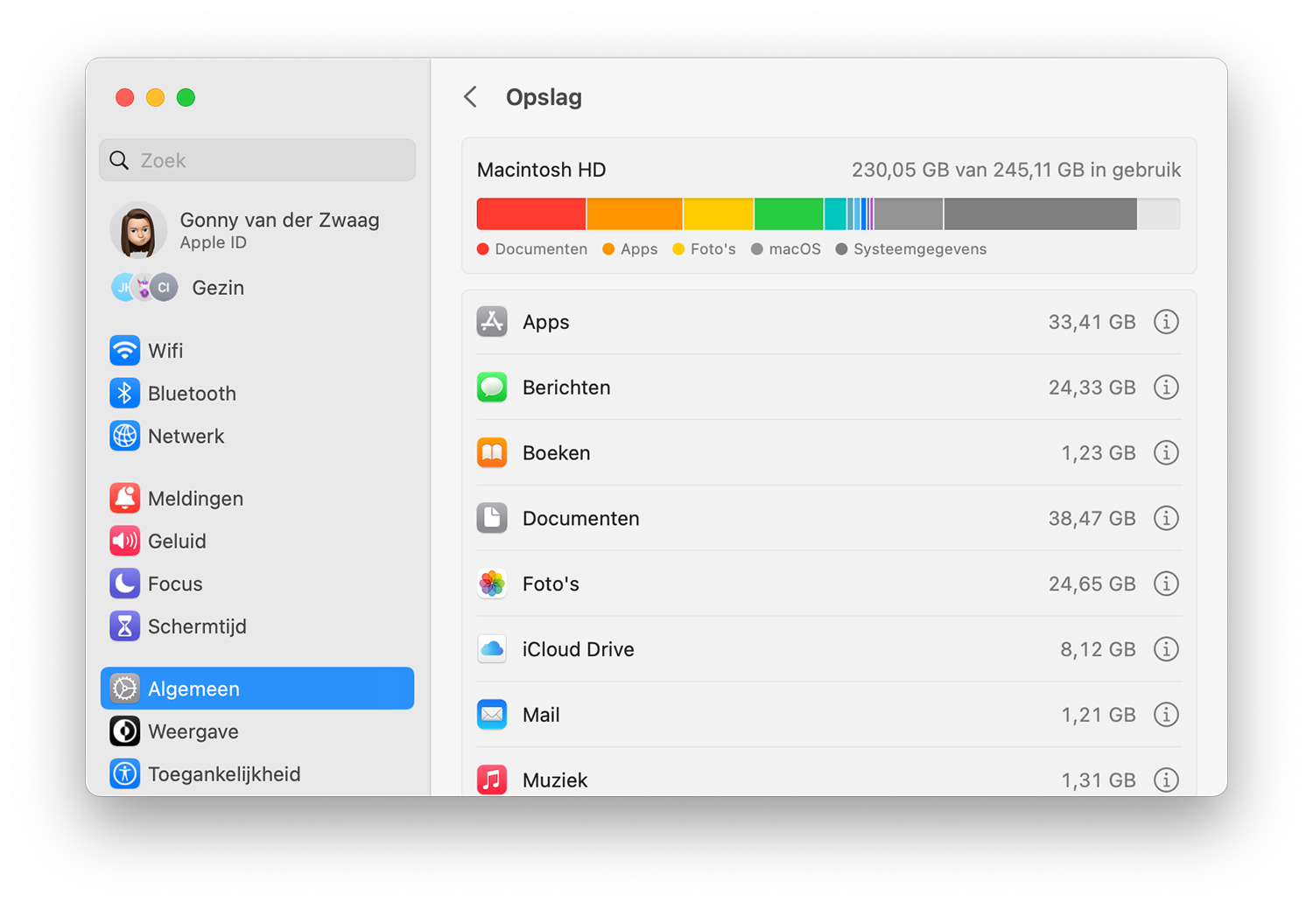Click the Muziek note icon

(492, 780)
